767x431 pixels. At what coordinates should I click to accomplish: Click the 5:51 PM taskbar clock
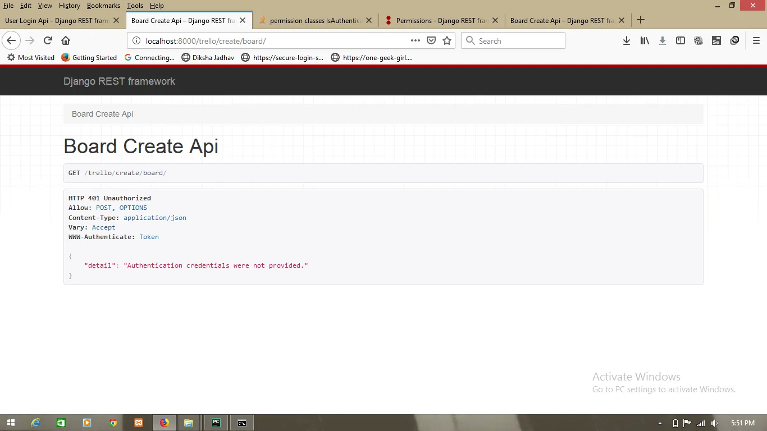(x=743, y=423)
